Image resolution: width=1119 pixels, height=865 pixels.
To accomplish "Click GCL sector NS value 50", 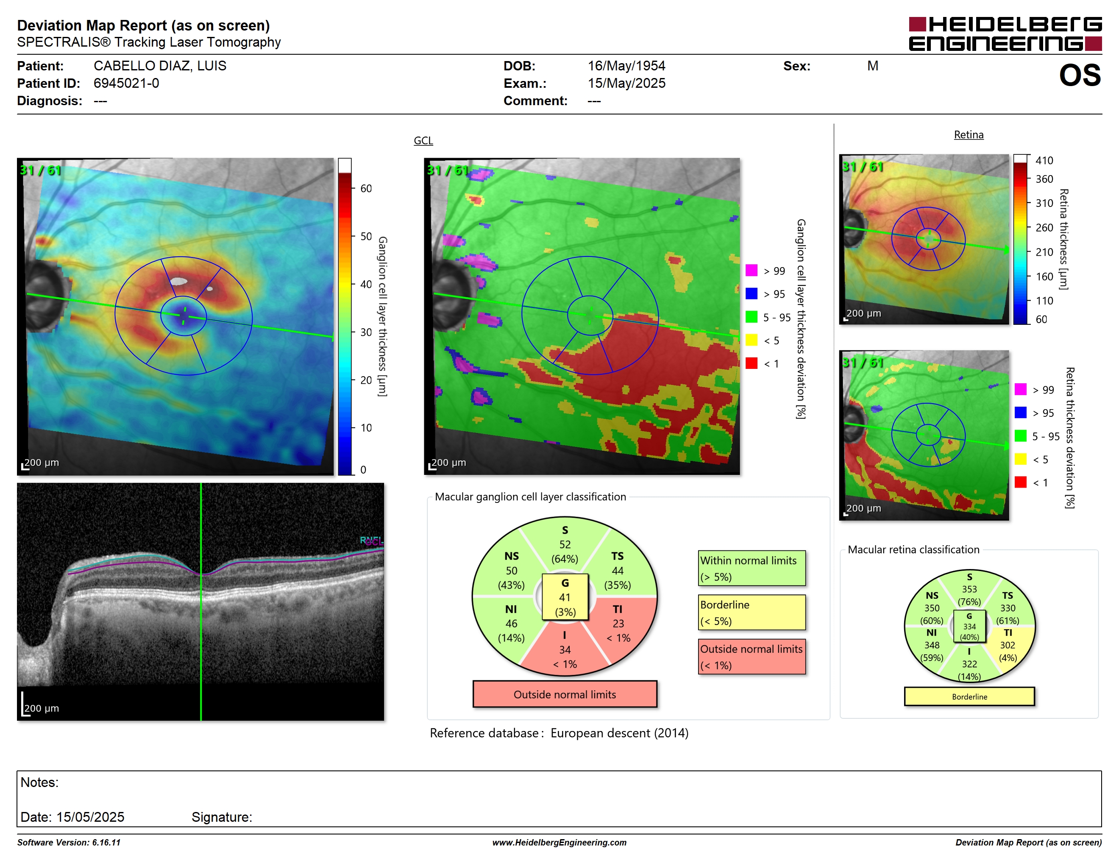I will click(x=511, y=571).
